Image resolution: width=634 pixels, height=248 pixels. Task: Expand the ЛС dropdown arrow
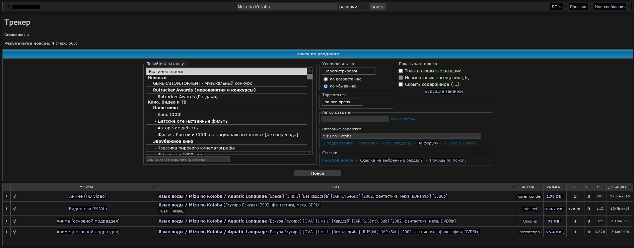coord(565,7)
